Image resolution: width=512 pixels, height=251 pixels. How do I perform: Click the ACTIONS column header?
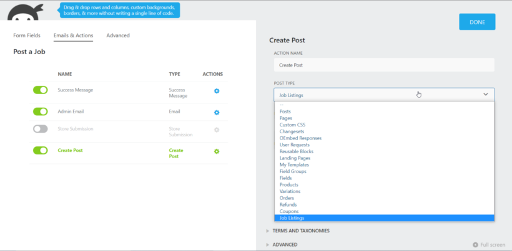212,74
